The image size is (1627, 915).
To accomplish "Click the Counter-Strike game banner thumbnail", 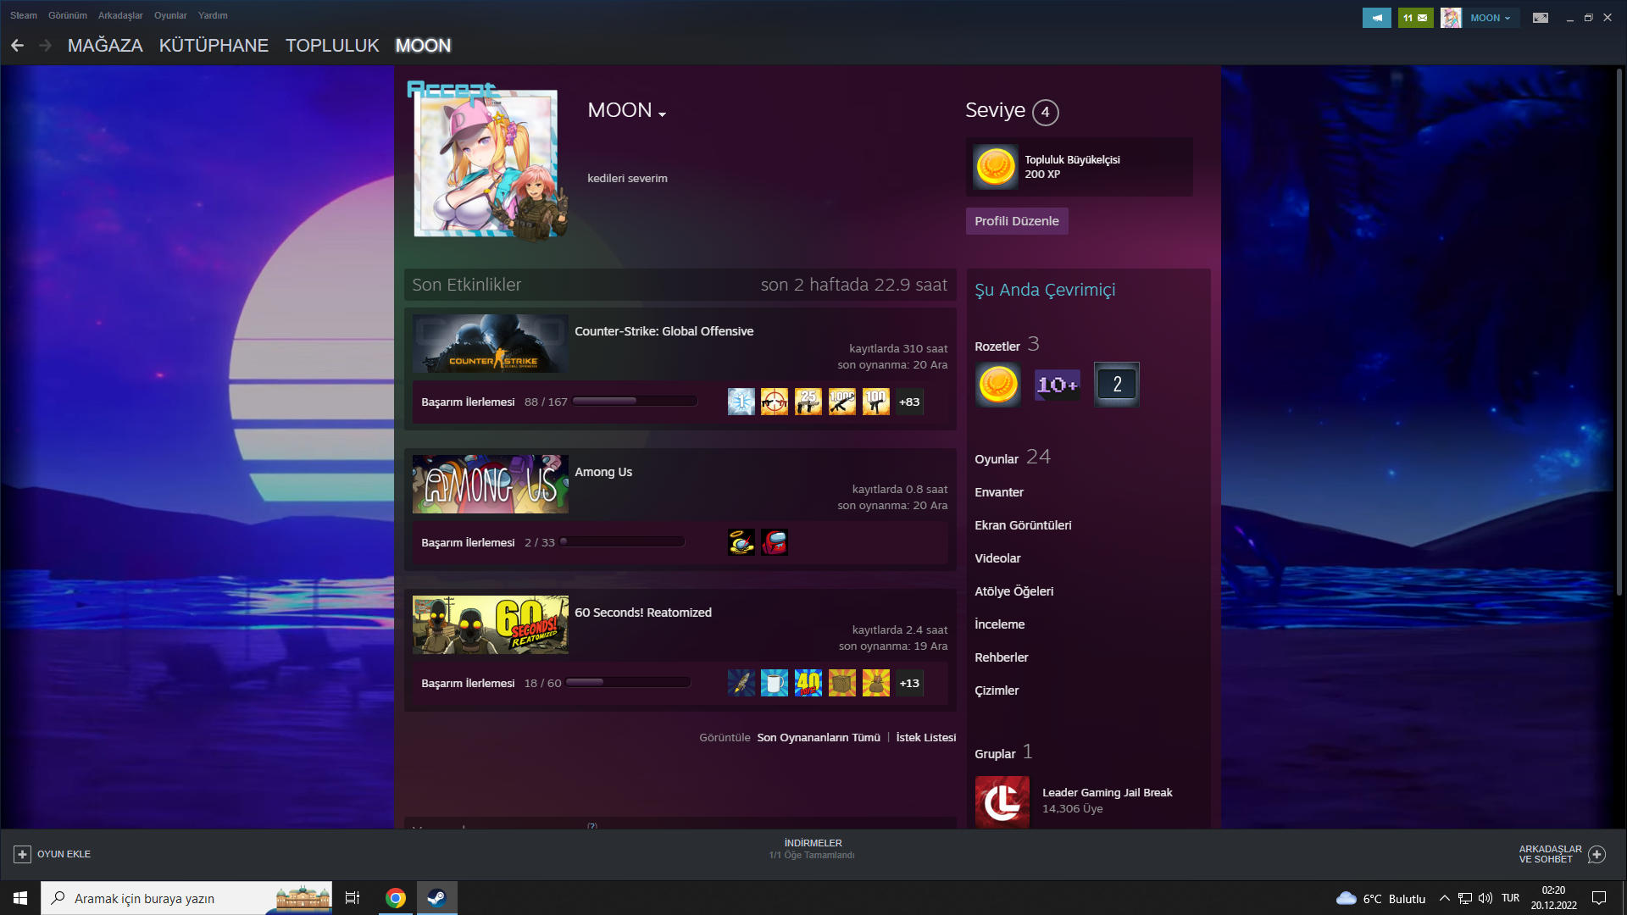I will [x=490, y=344].
